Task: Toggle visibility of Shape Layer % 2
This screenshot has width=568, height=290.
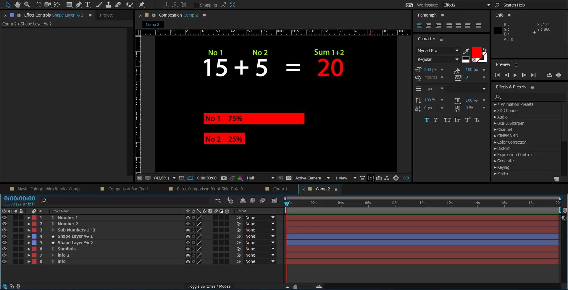Action: (x=4, y=243)
